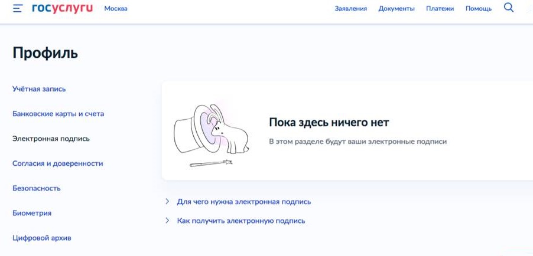Go to Банковские карты и счета
The height and width of the screenshot is (256, 533).
[x=58, y=114]
